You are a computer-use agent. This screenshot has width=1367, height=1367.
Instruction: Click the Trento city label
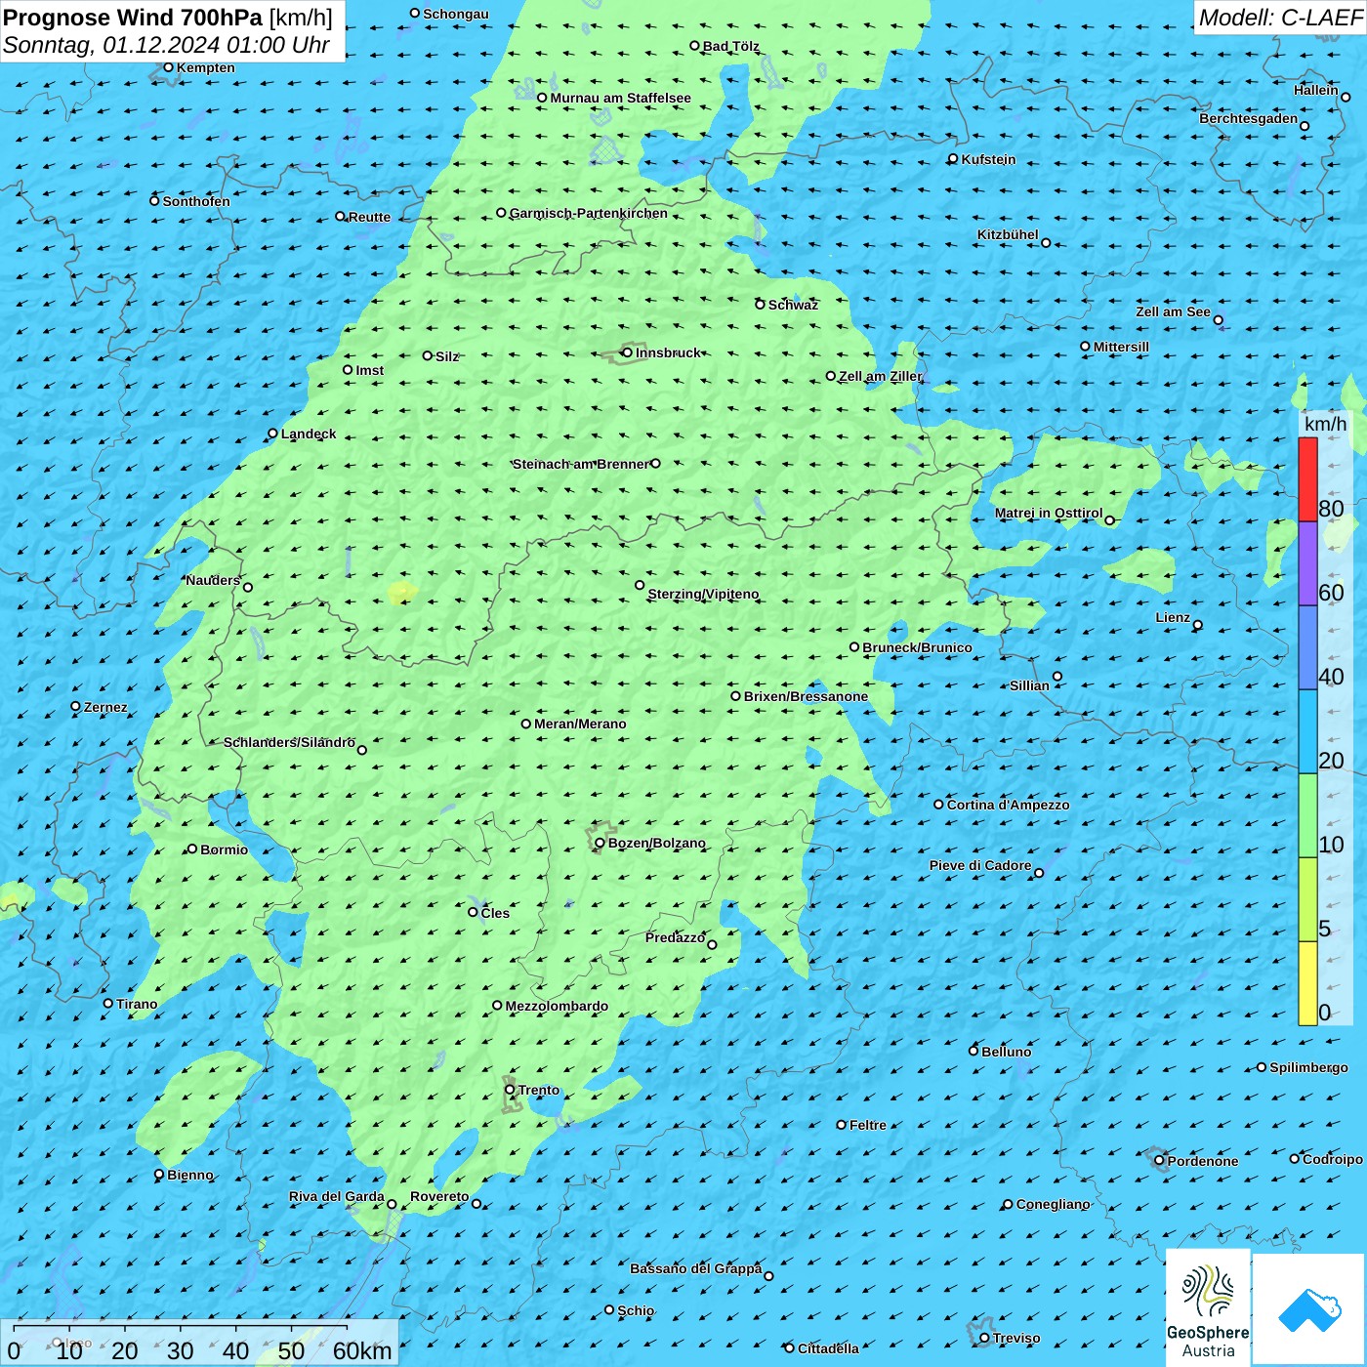[x=539, y=1090]
